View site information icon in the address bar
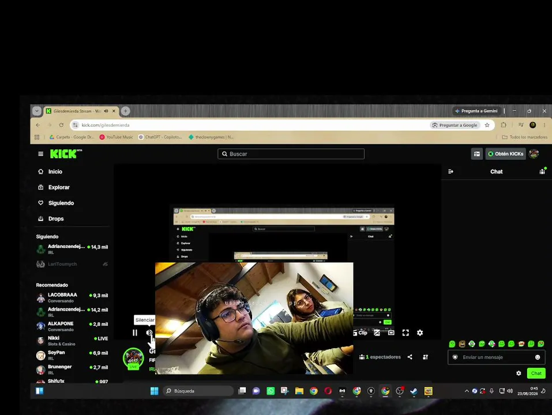 [76, 125]
